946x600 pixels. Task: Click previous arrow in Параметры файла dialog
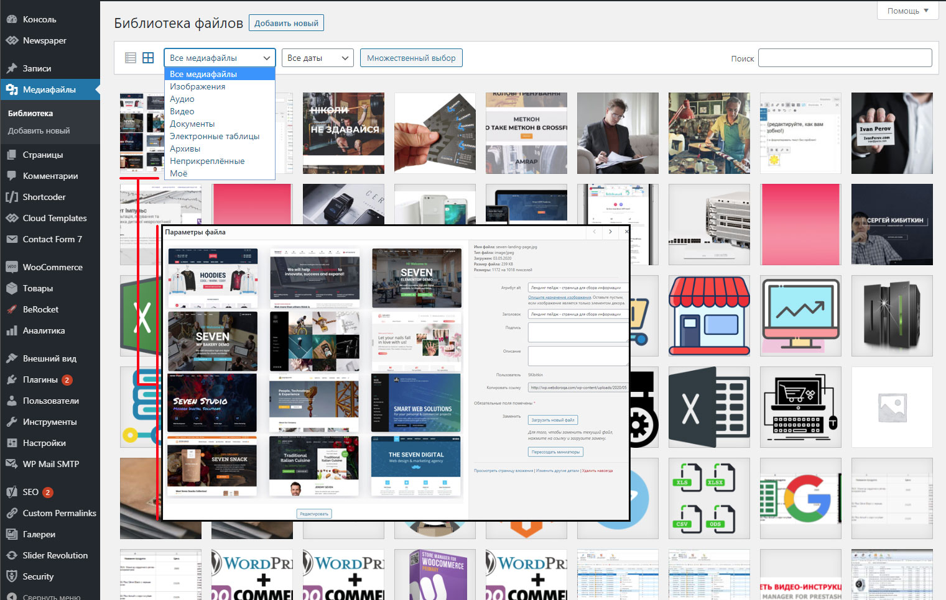[595, 232]
